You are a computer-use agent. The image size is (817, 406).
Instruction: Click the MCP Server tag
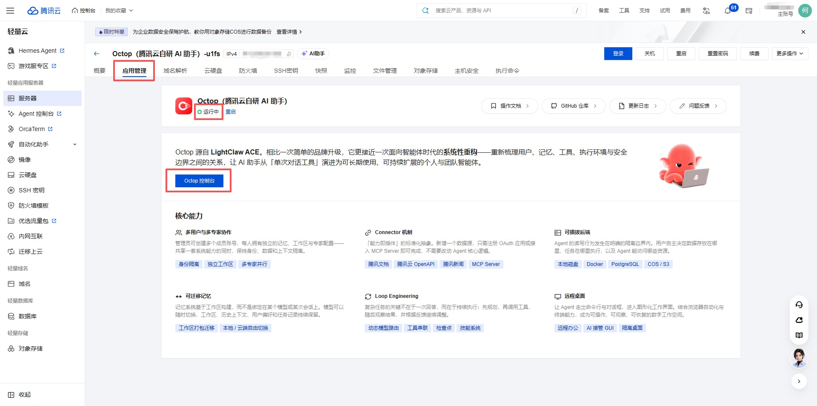[x=486, y=264]
